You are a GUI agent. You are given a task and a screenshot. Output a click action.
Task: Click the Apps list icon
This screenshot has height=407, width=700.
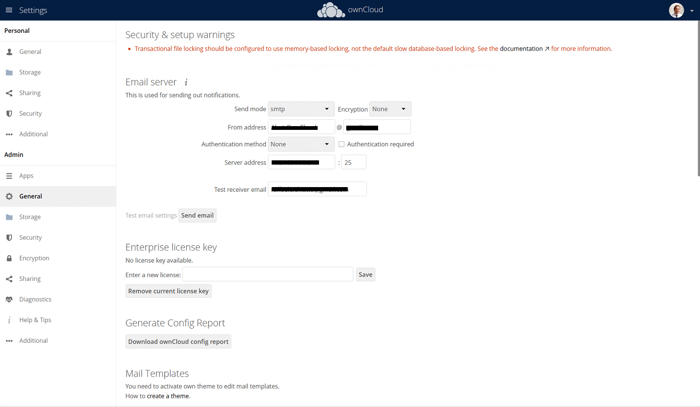[9, 176]
